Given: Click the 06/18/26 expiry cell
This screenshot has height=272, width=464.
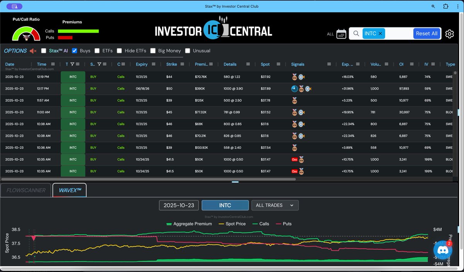Looking at the screenshot, I should (142, 88).
